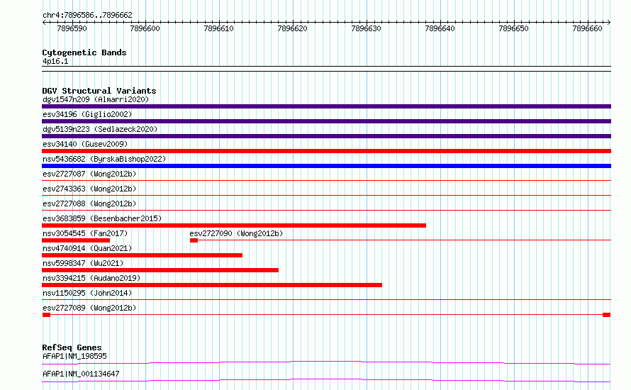
Task: Click the purple bar under dgv5139n223
Action: 326,136
